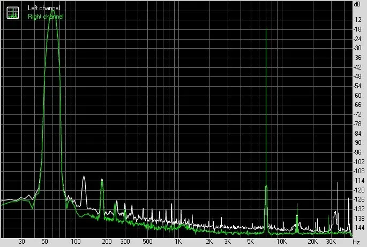Click the -48 dB scale value
Screen dimensions: 367x247
click(x=357, y=76)
